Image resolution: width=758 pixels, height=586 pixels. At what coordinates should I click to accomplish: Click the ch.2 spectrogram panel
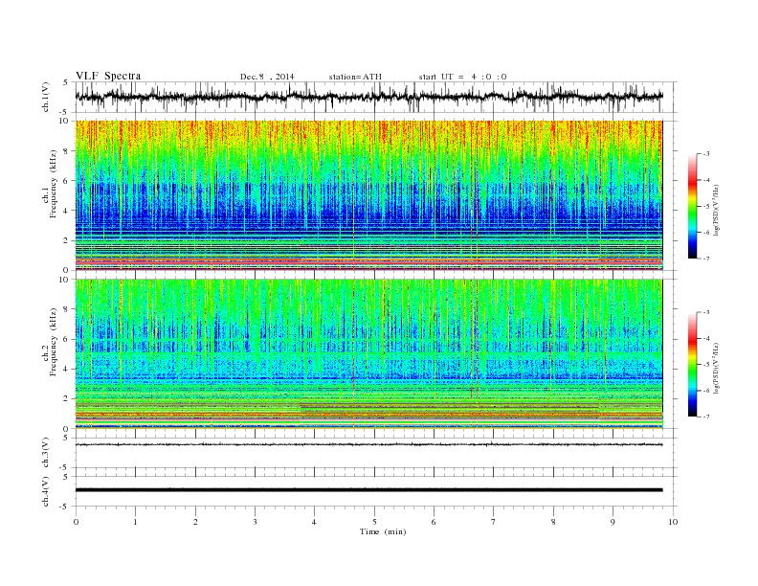368,353
